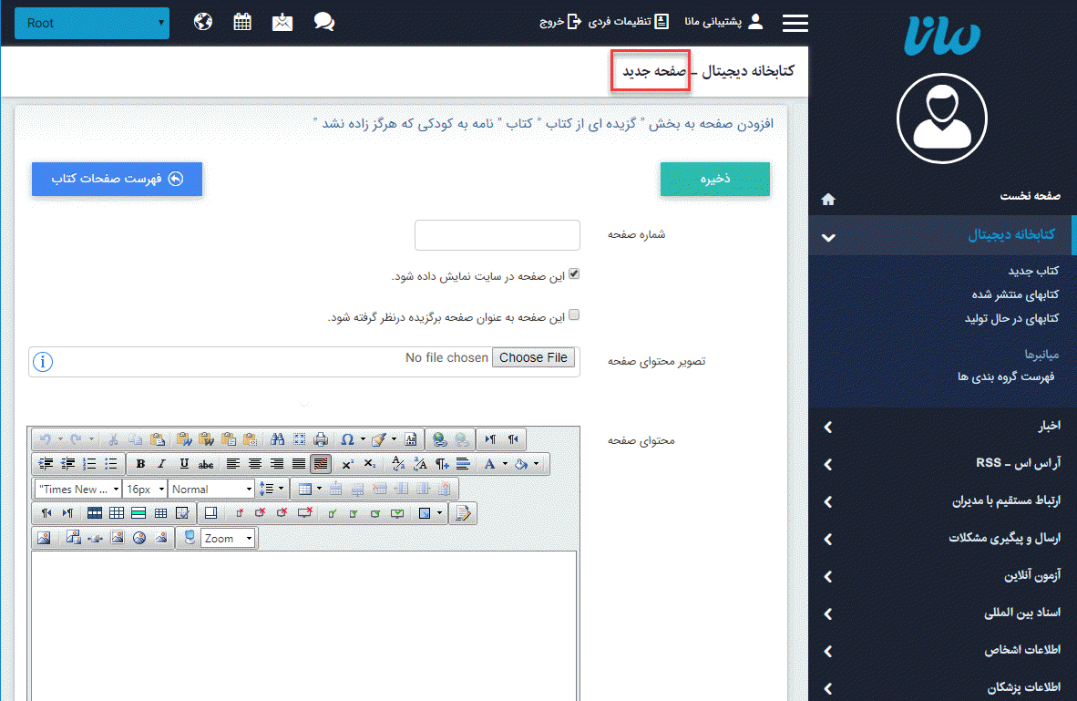Check the featured page (صفحه برگزیده) checkbox
The height and width of the screenshot is (701, 1077).
coord(574,314)
